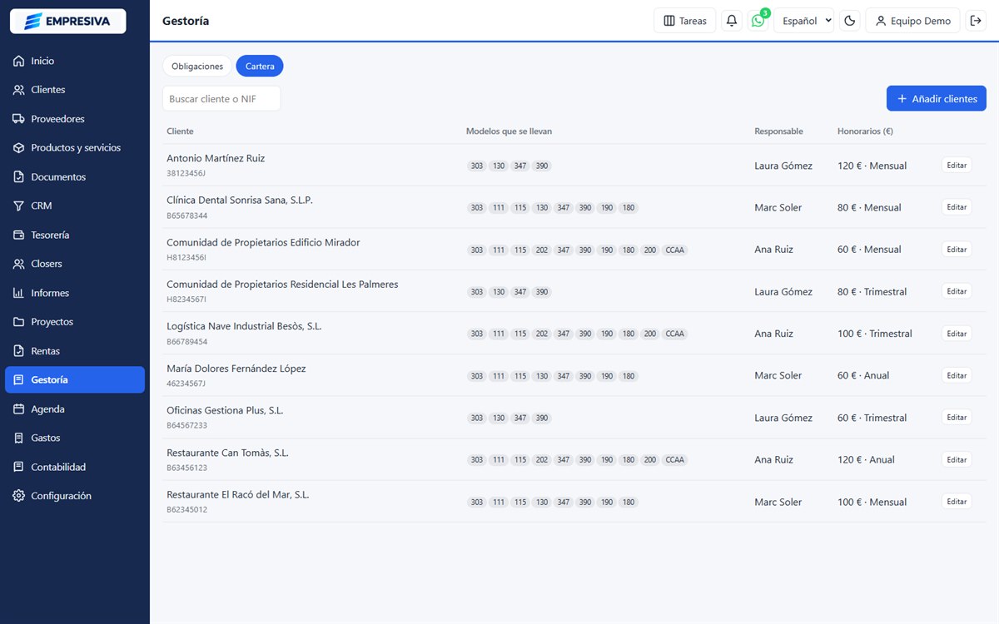Click the Gastos receipt icon
The width and height of the screenshot is (999, 624).
pos(19,438)
